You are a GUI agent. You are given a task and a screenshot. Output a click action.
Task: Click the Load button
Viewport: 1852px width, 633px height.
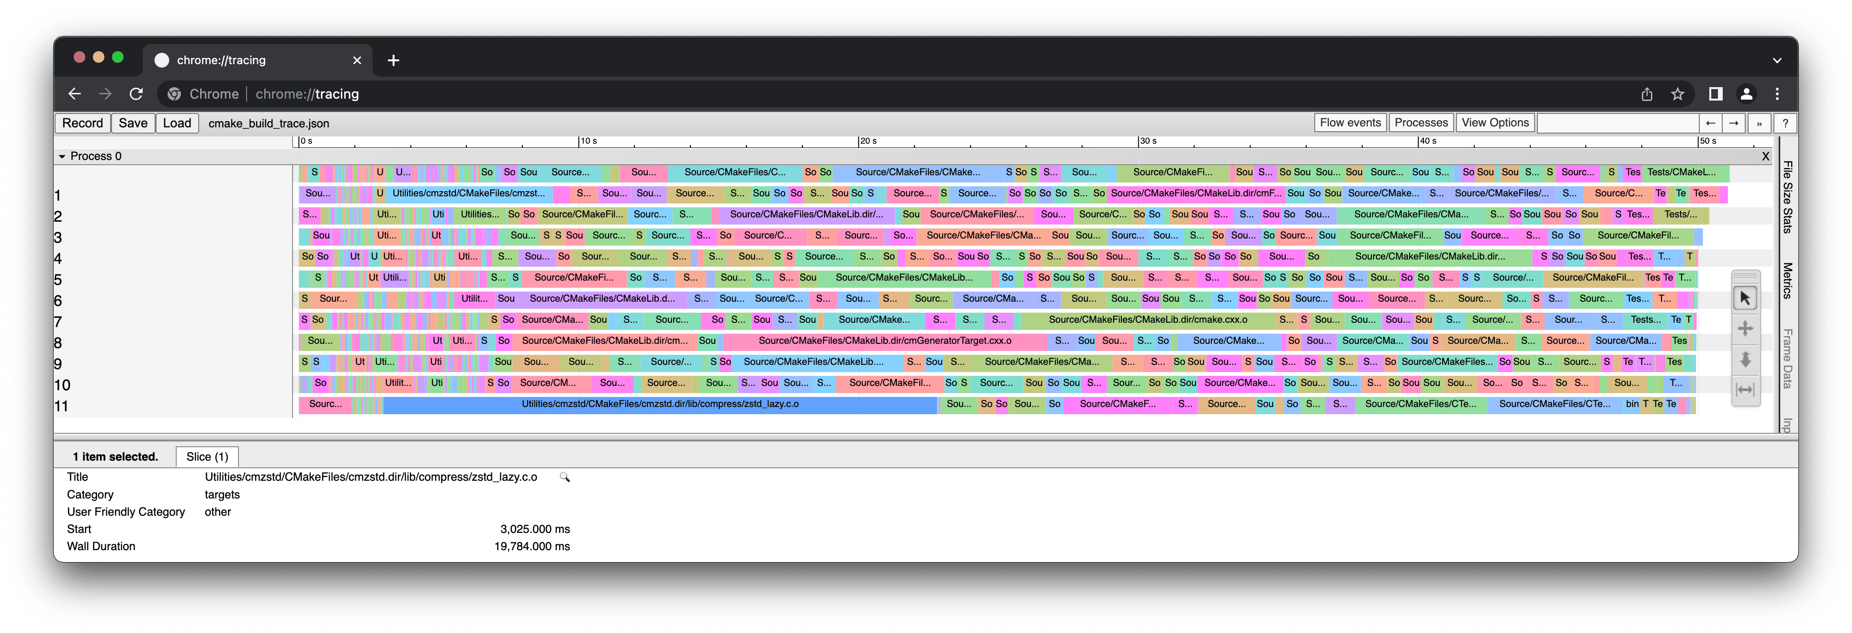[177, 123]
